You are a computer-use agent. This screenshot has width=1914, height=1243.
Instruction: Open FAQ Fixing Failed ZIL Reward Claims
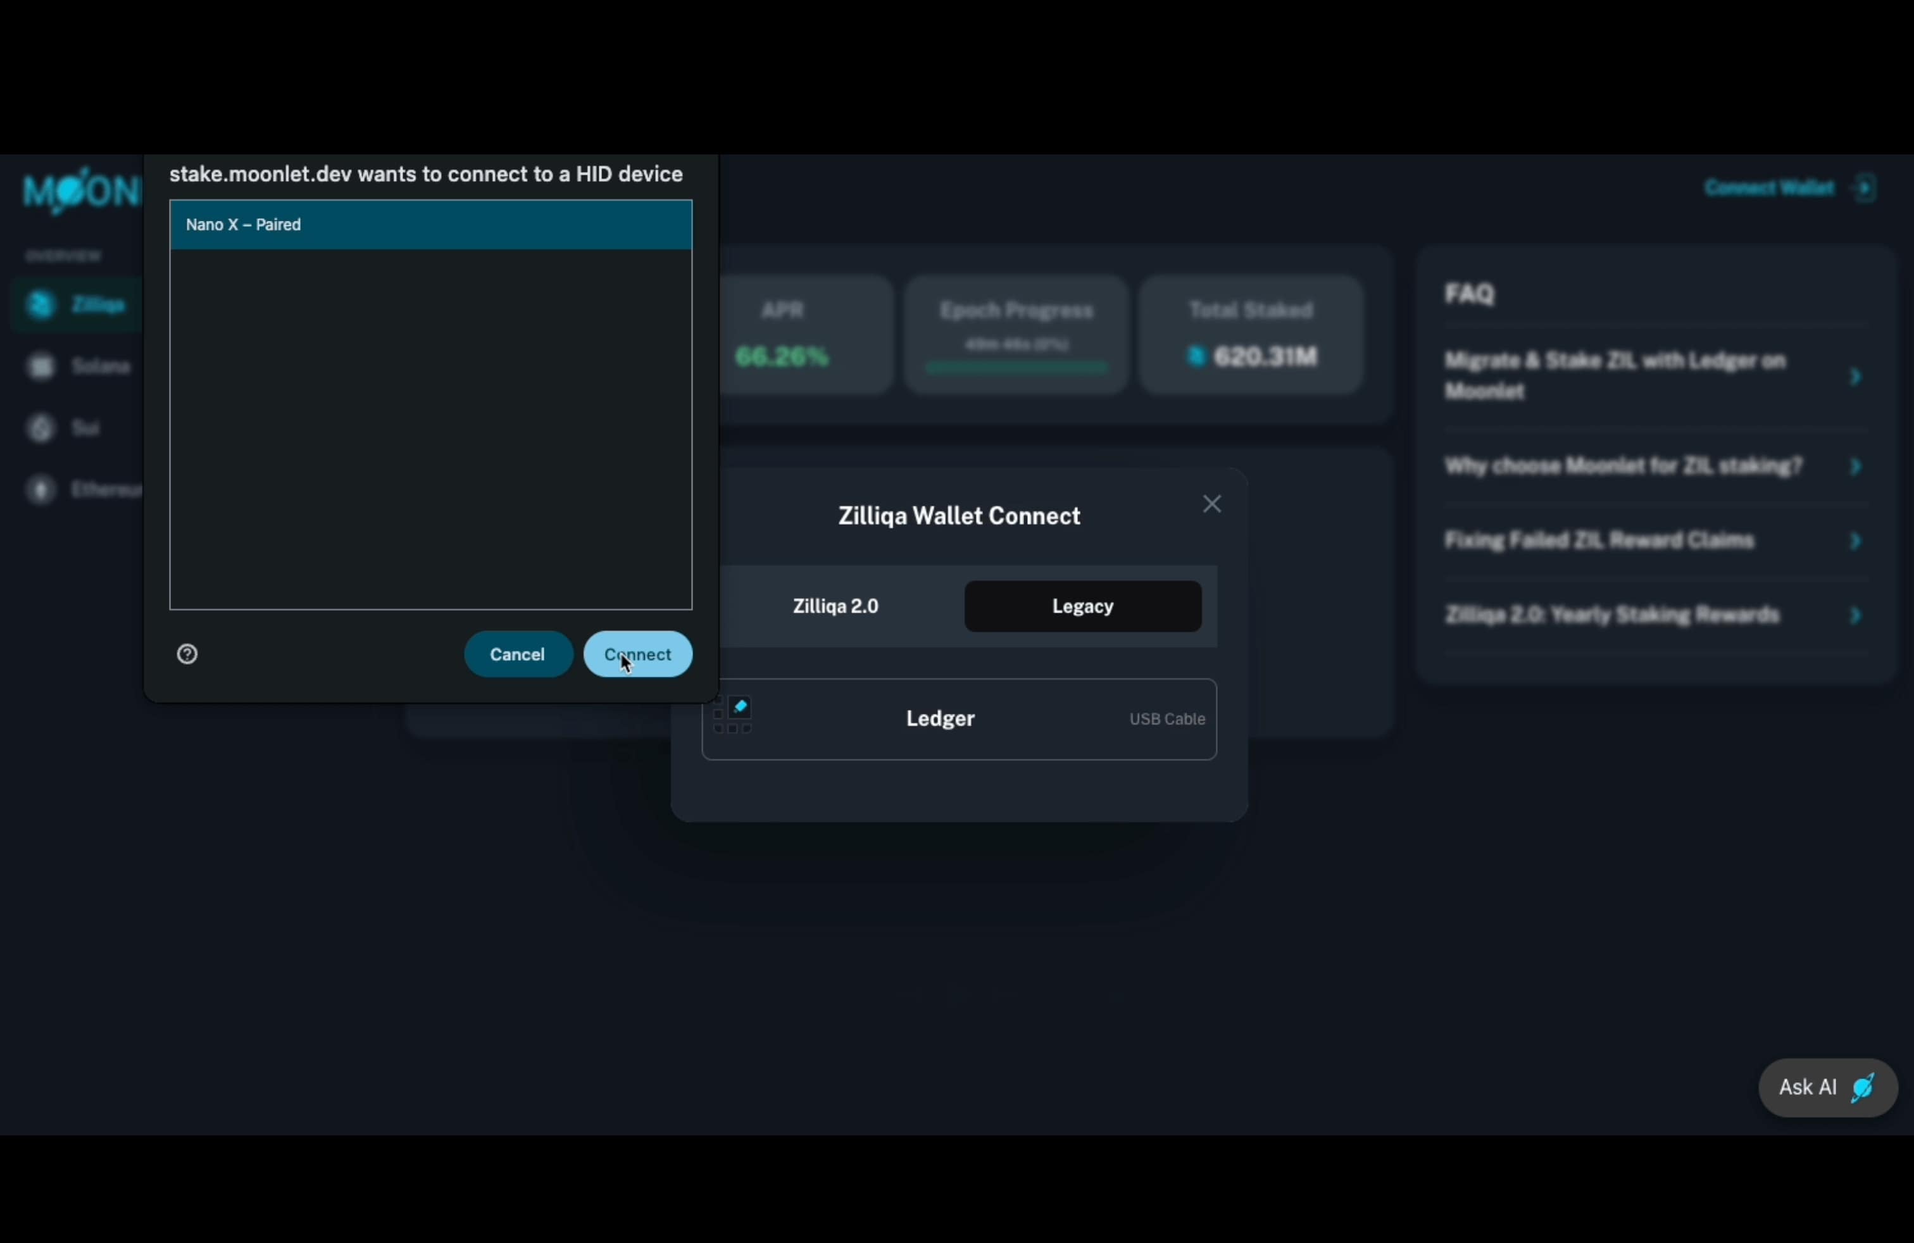[x=1599, y=540]
